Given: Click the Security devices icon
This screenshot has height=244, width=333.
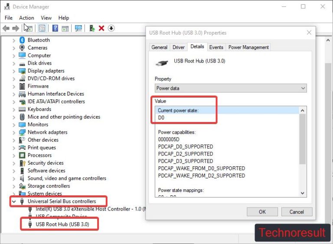Looking at the screenshot, I should click(22, 163).
